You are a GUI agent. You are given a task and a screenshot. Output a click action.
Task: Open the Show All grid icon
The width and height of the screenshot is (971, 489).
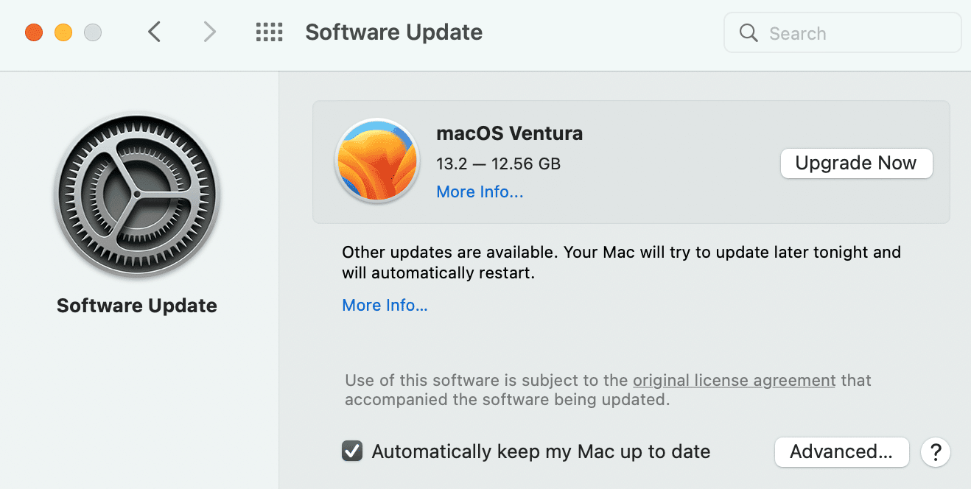point(269,32)
